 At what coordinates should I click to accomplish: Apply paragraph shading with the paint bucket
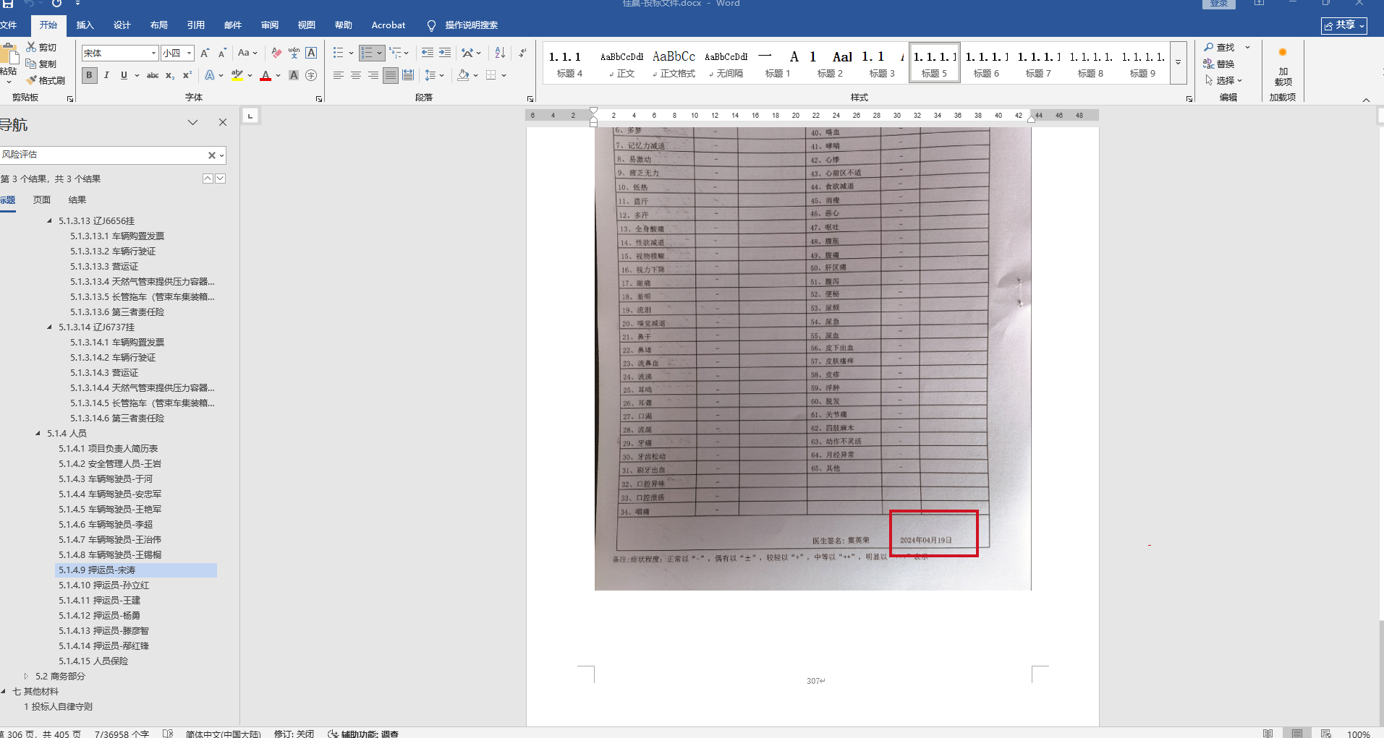click(x=463, y=75)
